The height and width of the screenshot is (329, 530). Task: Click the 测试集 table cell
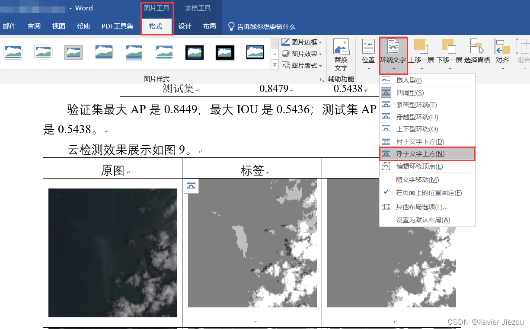point(179,89)
